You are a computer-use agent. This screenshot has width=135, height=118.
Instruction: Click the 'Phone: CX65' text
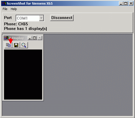tap(16, 24)
